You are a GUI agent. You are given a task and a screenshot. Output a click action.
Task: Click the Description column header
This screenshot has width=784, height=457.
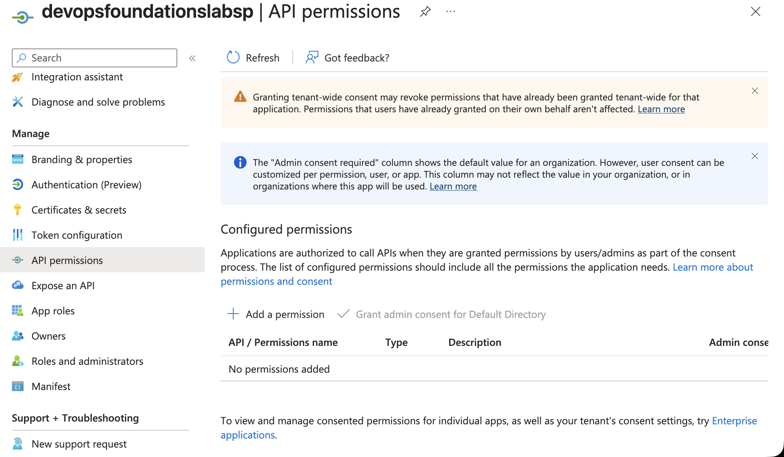pos(475,342)
